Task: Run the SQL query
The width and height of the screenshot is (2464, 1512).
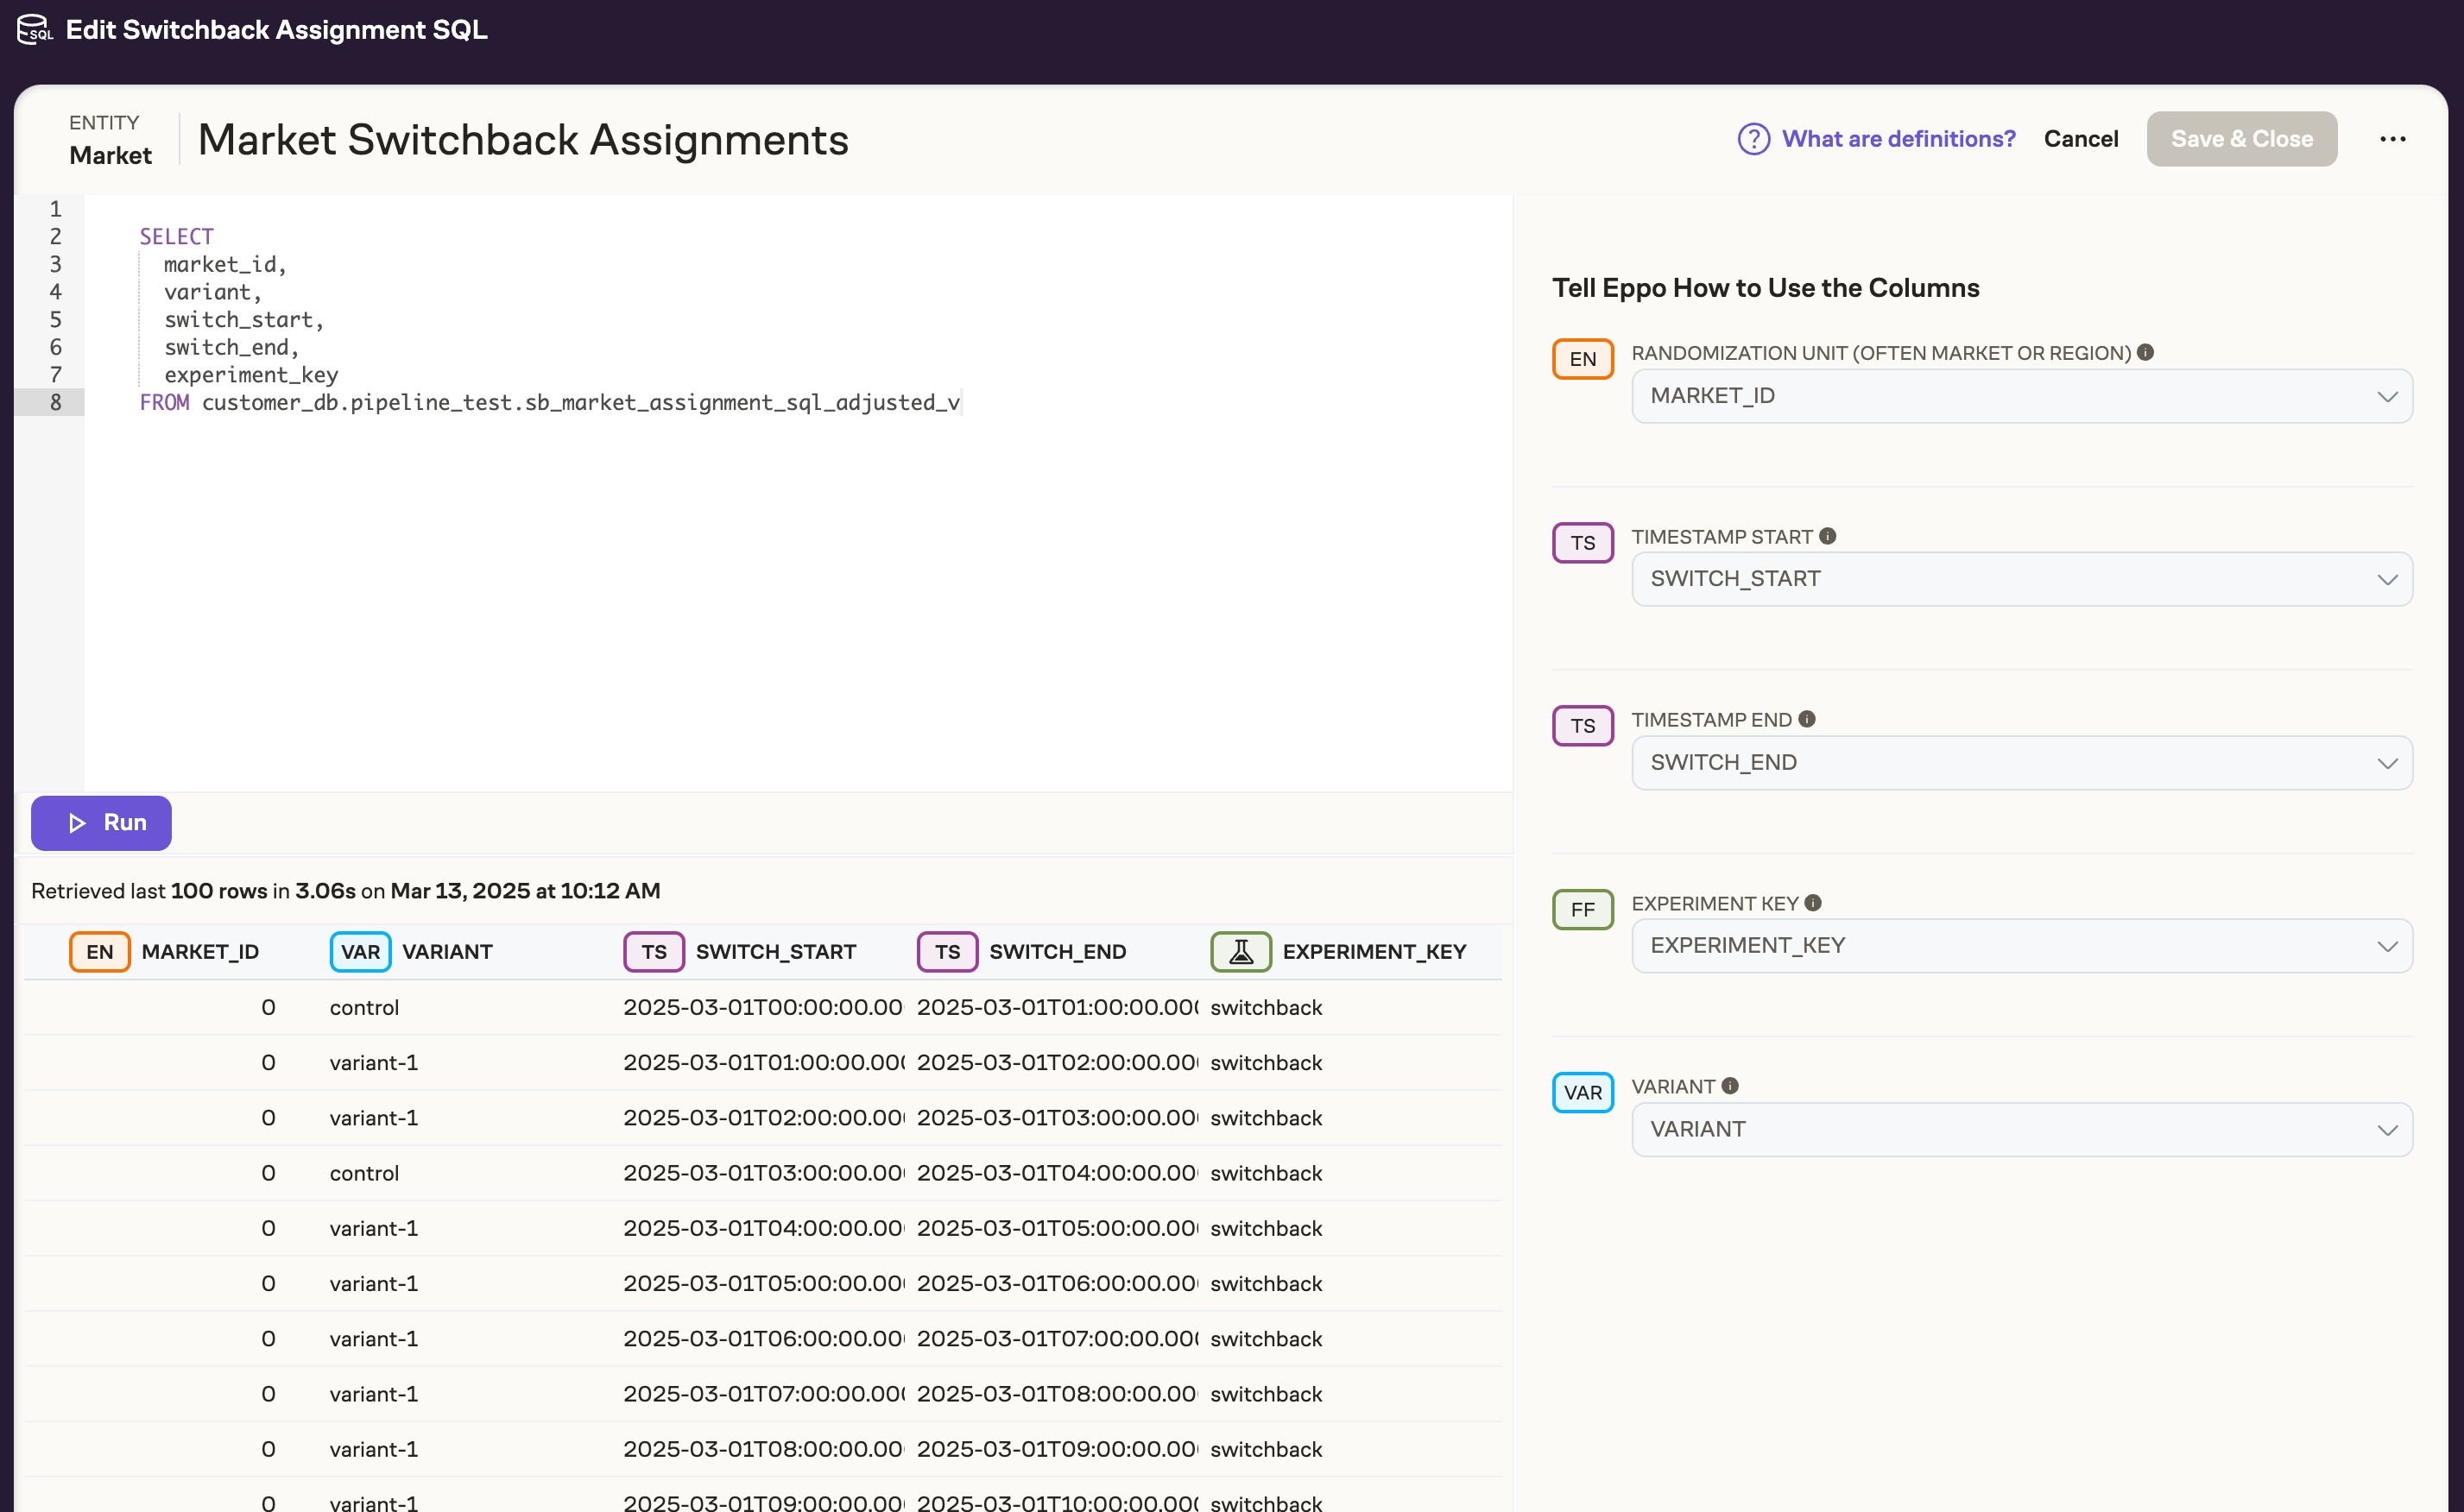Action: 100,822
